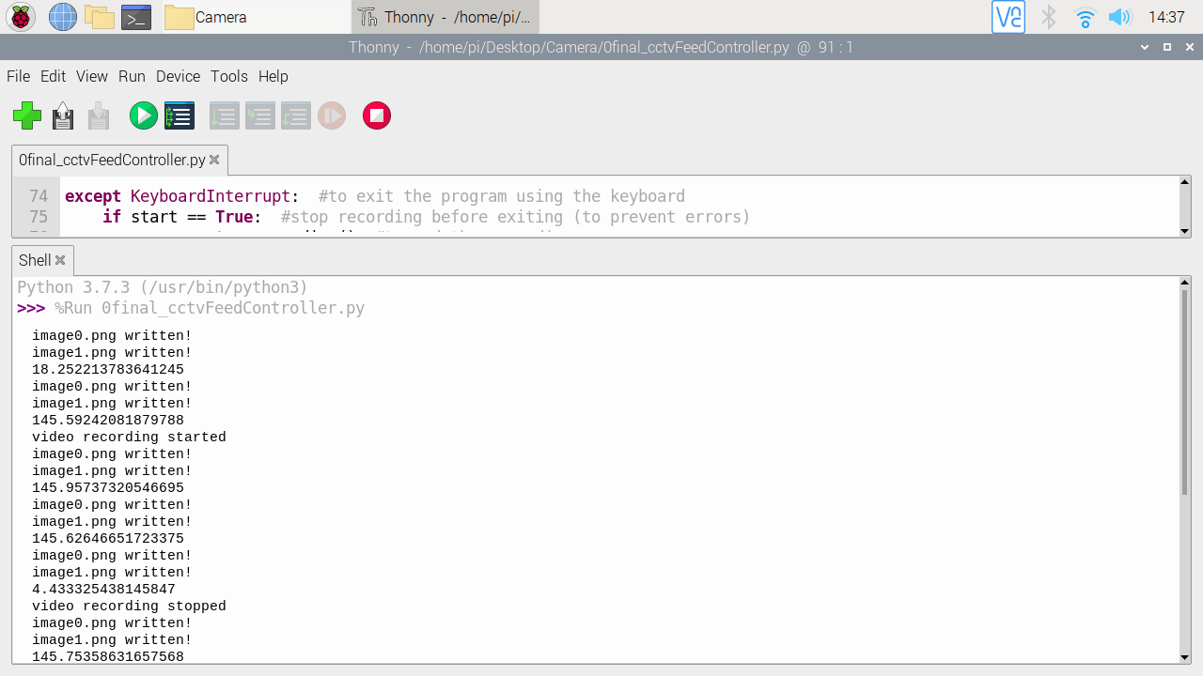Select the Camera window in the taskbar
This screenshot has width=1203, height=676.
click(x=222, y=16)
